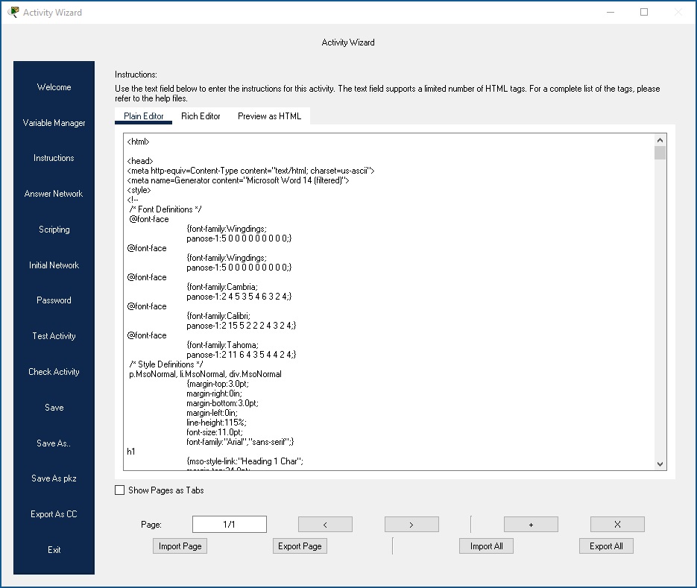Click the editor scrollbar up arrow
Screen dimensions: 697x588
660,140
